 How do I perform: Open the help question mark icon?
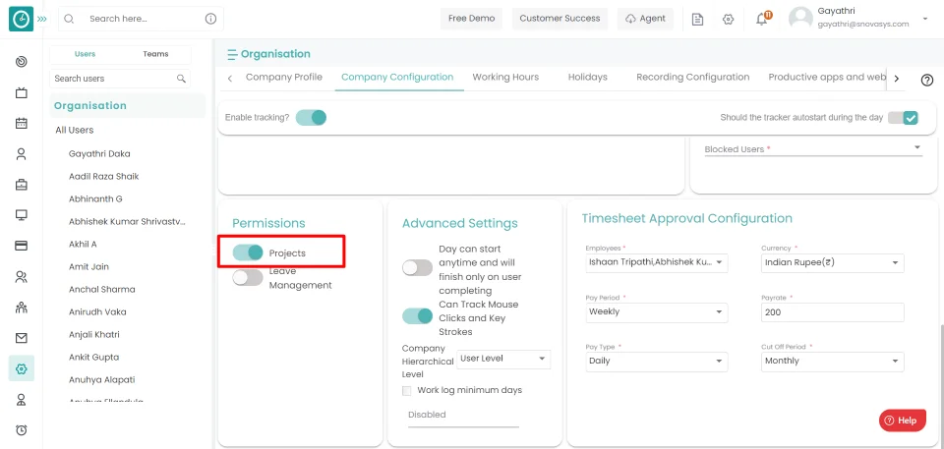[x=926, y=80]
